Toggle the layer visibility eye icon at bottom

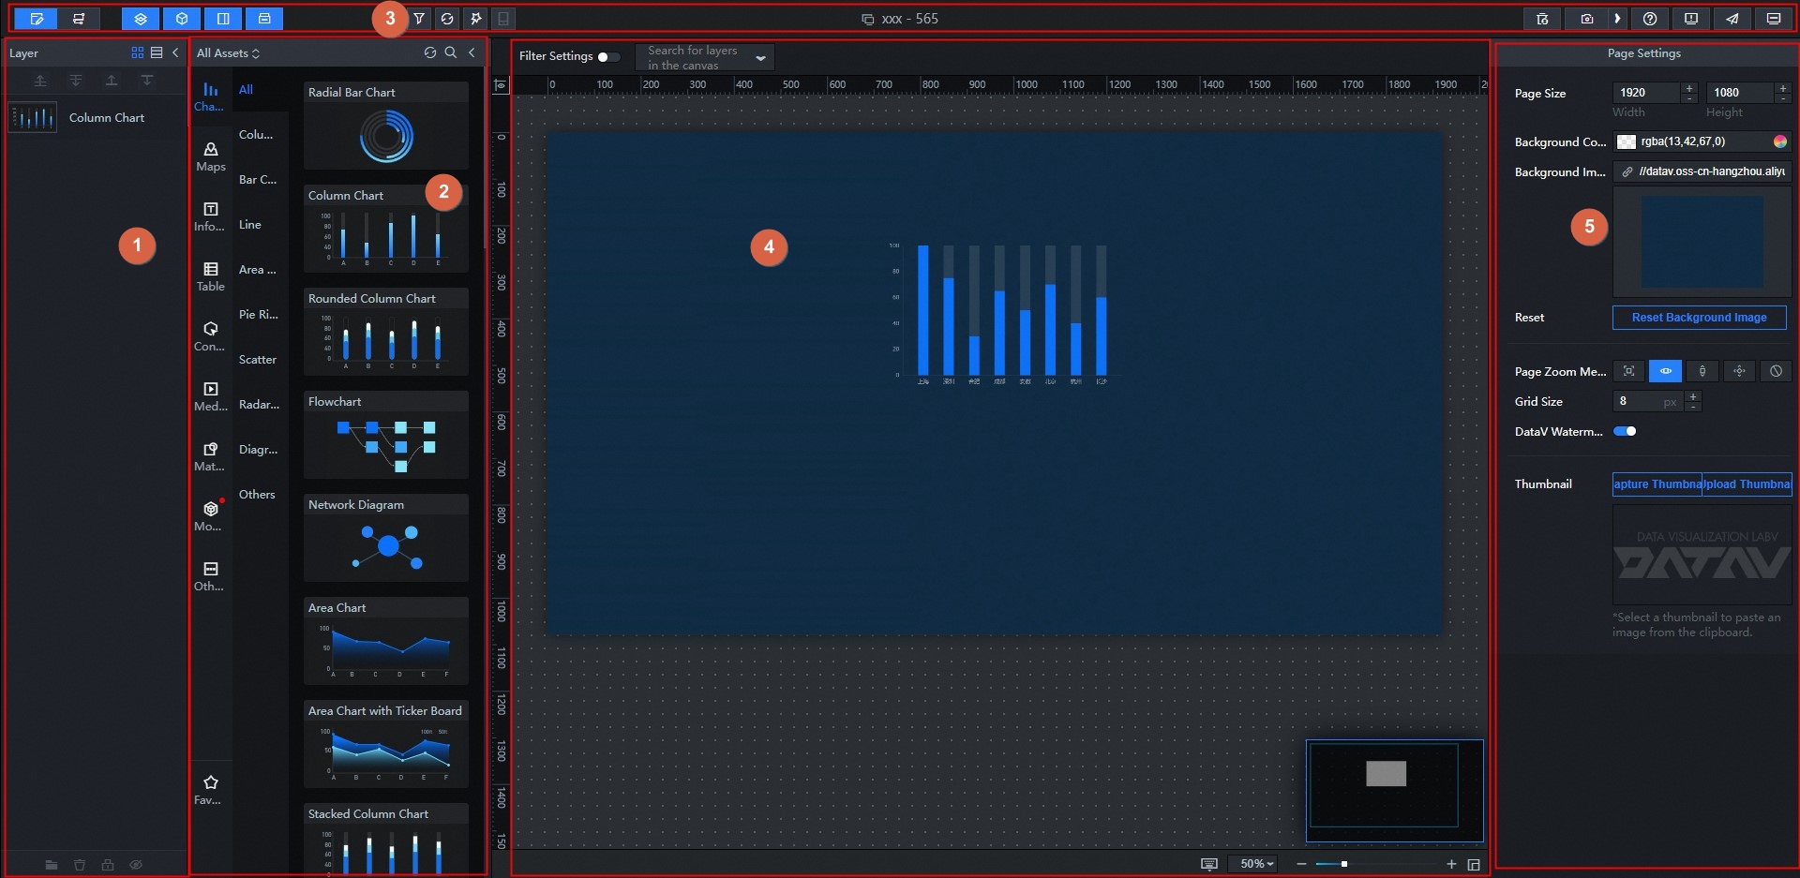[x=136, y=865]
